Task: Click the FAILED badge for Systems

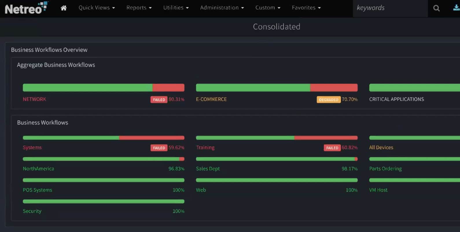Action: 159,148
